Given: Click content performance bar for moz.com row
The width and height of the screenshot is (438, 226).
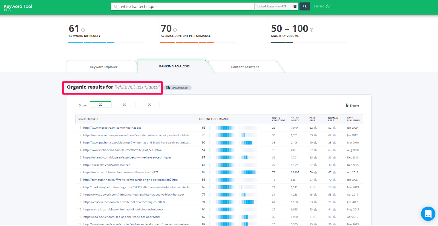Looking at the screenshot, I should click(x=233, y=172).
